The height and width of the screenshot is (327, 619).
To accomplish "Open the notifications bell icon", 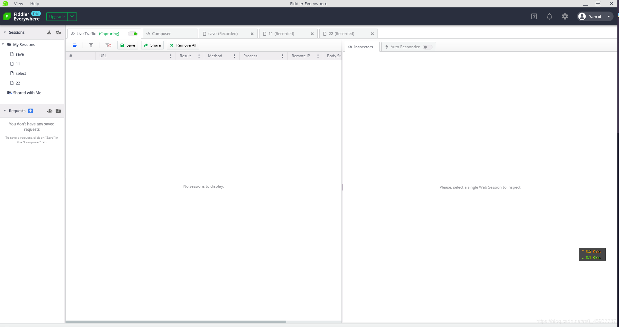I will pos(550,16).
